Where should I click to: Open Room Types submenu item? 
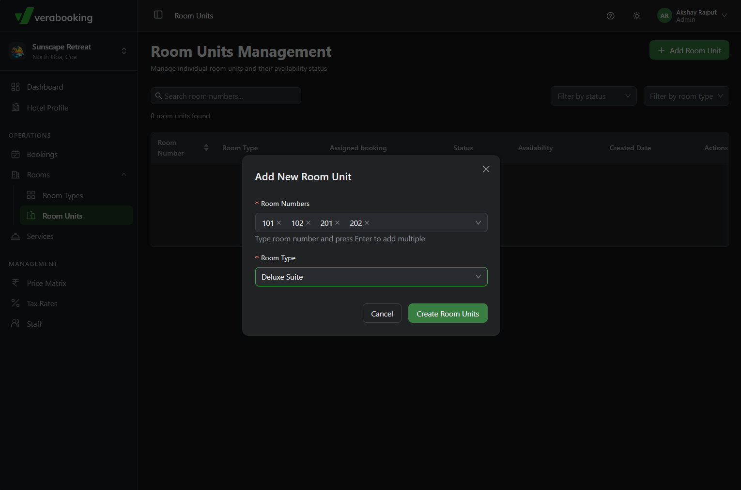pyautogui.click(x=77, y=196)
